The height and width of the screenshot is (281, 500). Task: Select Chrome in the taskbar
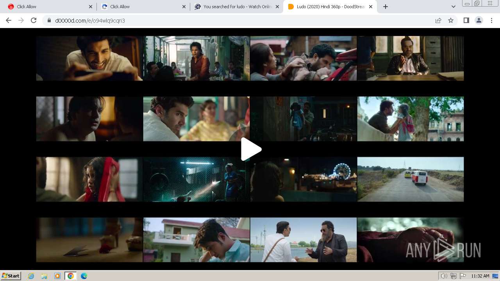tap(71, 276)
